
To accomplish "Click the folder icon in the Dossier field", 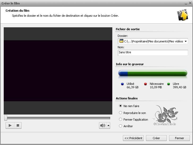I will pos(121,41).
